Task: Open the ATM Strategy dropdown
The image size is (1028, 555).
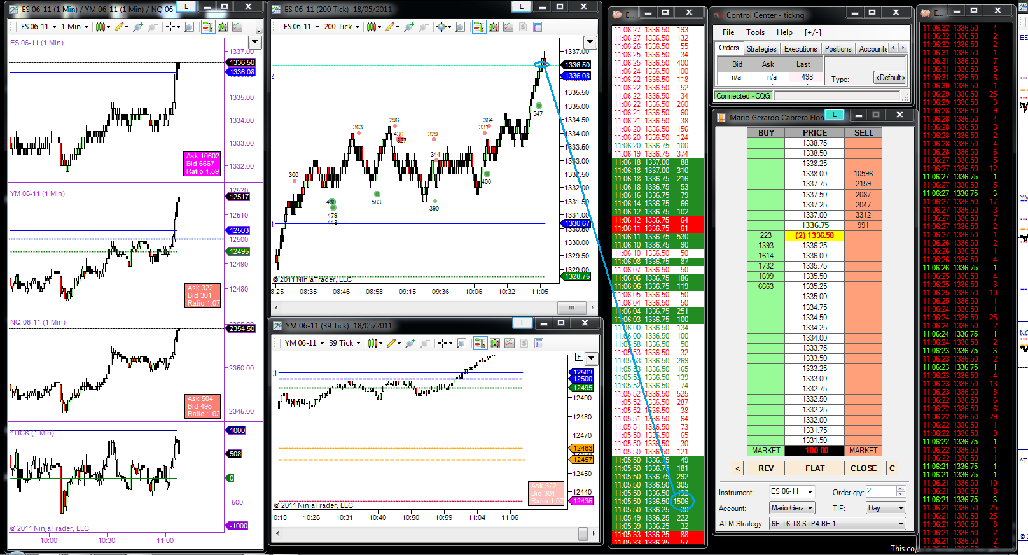Action: tap(837, 524)
